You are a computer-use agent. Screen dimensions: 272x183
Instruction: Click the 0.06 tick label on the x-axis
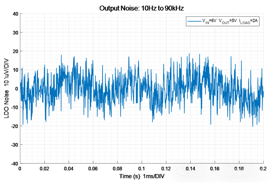[93, 169]
